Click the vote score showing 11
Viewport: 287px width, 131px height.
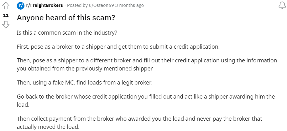(6, 15)
